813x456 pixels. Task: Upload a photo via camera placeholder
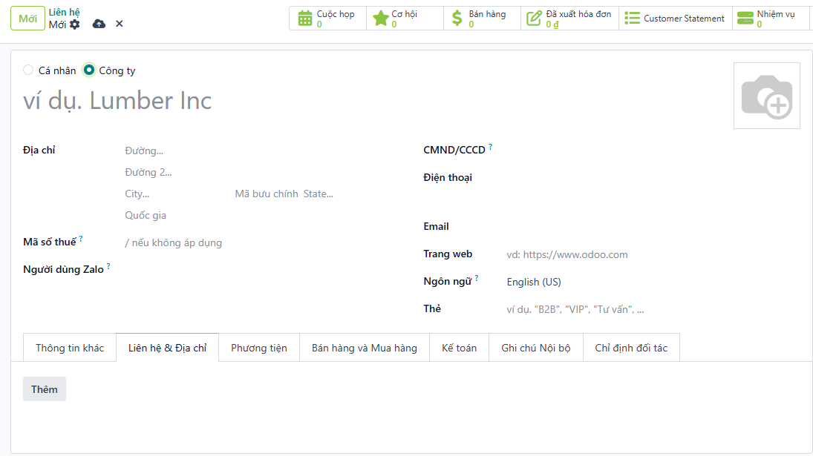[766, 96]
